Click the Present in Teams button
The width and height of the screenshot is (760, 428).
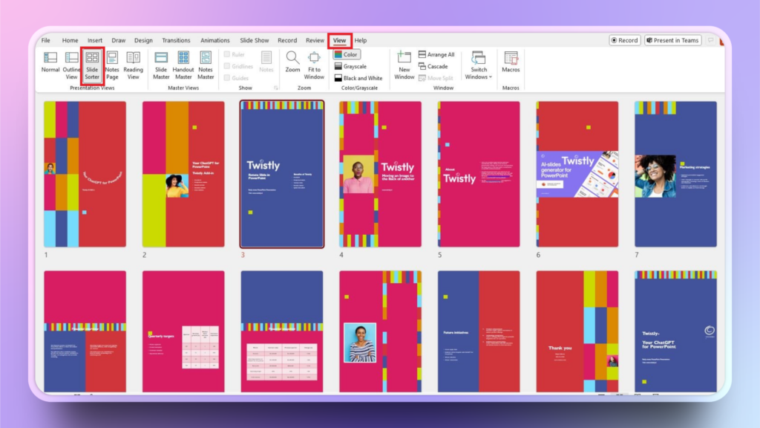[673, 40]
